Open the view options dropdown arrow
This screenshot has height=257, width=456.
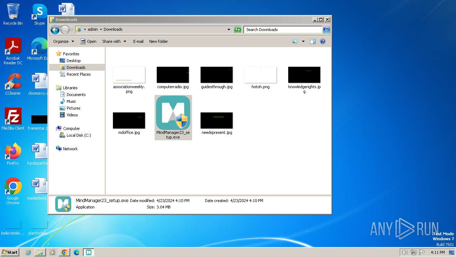(303, 41)
